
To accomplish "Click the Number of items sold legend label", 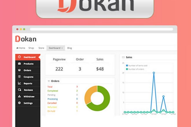I will (x=138, y=66).
